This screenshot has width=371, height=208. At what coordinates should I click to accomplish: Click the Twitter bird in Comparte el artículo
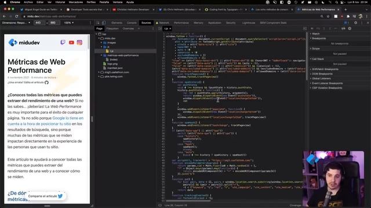click(60, 196)
